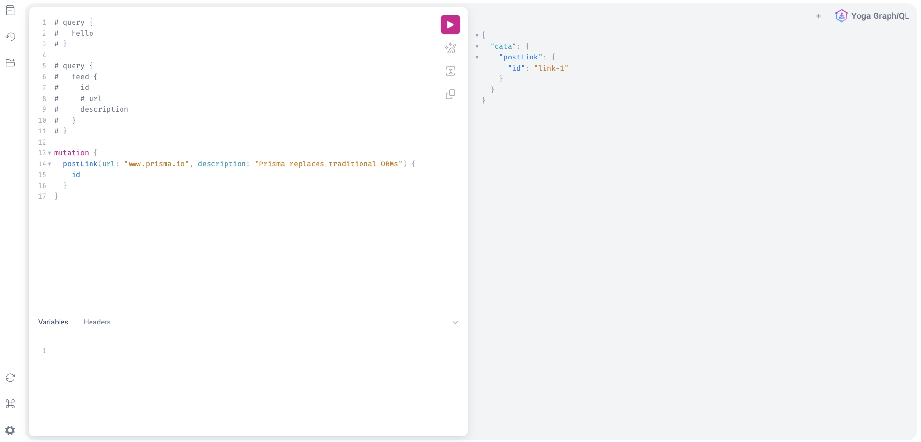The width and height of the screenshot is (921, 442).
Task: Collapse the "data" object in response
Action: (x=477, y=46)
